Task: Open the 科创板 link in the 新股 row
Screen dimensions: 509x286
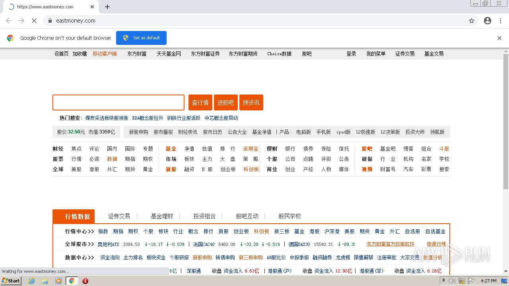Action: click(251, 169)
